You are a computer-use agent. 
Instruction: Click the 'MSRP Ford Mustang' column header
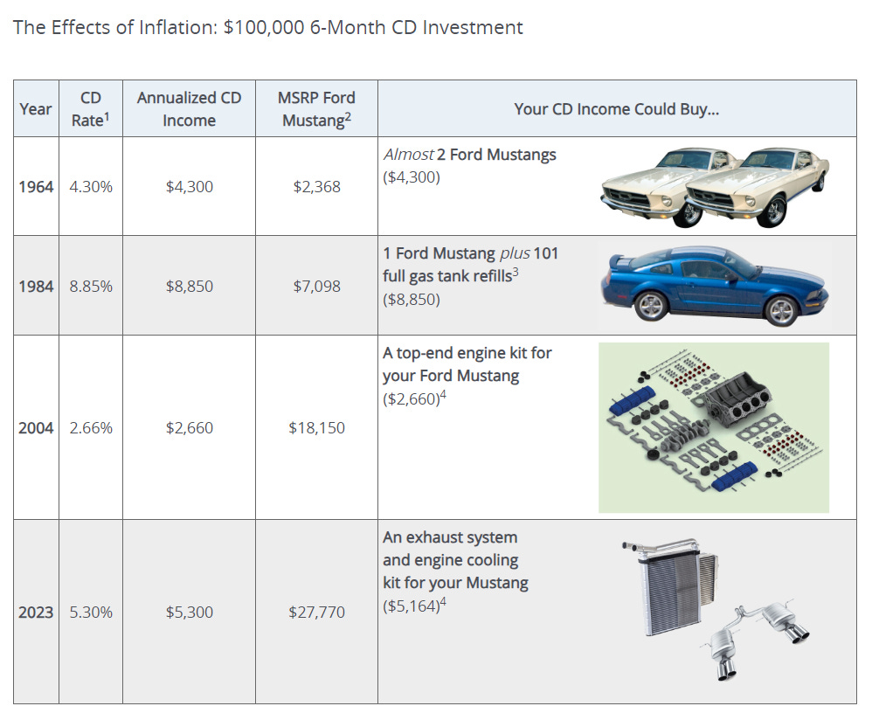pos(316,109)
